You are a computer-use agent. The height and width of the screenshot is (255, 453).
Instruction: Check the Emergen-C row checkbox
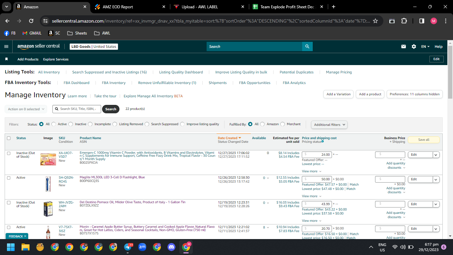tap(9, 153)
